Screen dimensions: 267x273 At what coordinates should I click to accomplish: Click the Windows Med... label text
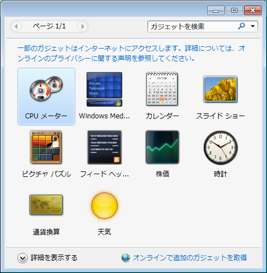[104, 116]
